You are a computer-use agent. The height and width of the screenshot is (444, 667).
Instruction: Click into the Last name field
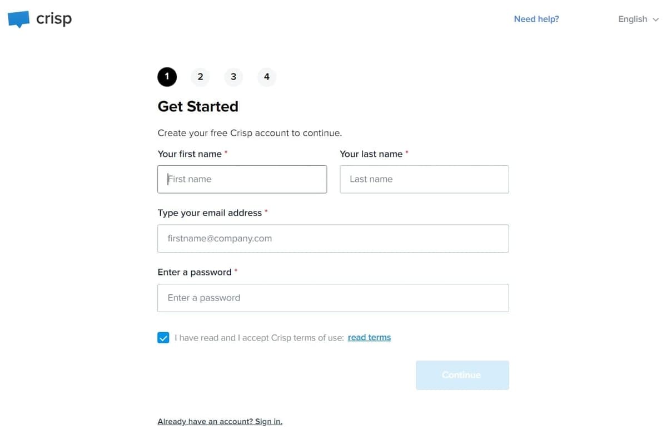[424, 179]
